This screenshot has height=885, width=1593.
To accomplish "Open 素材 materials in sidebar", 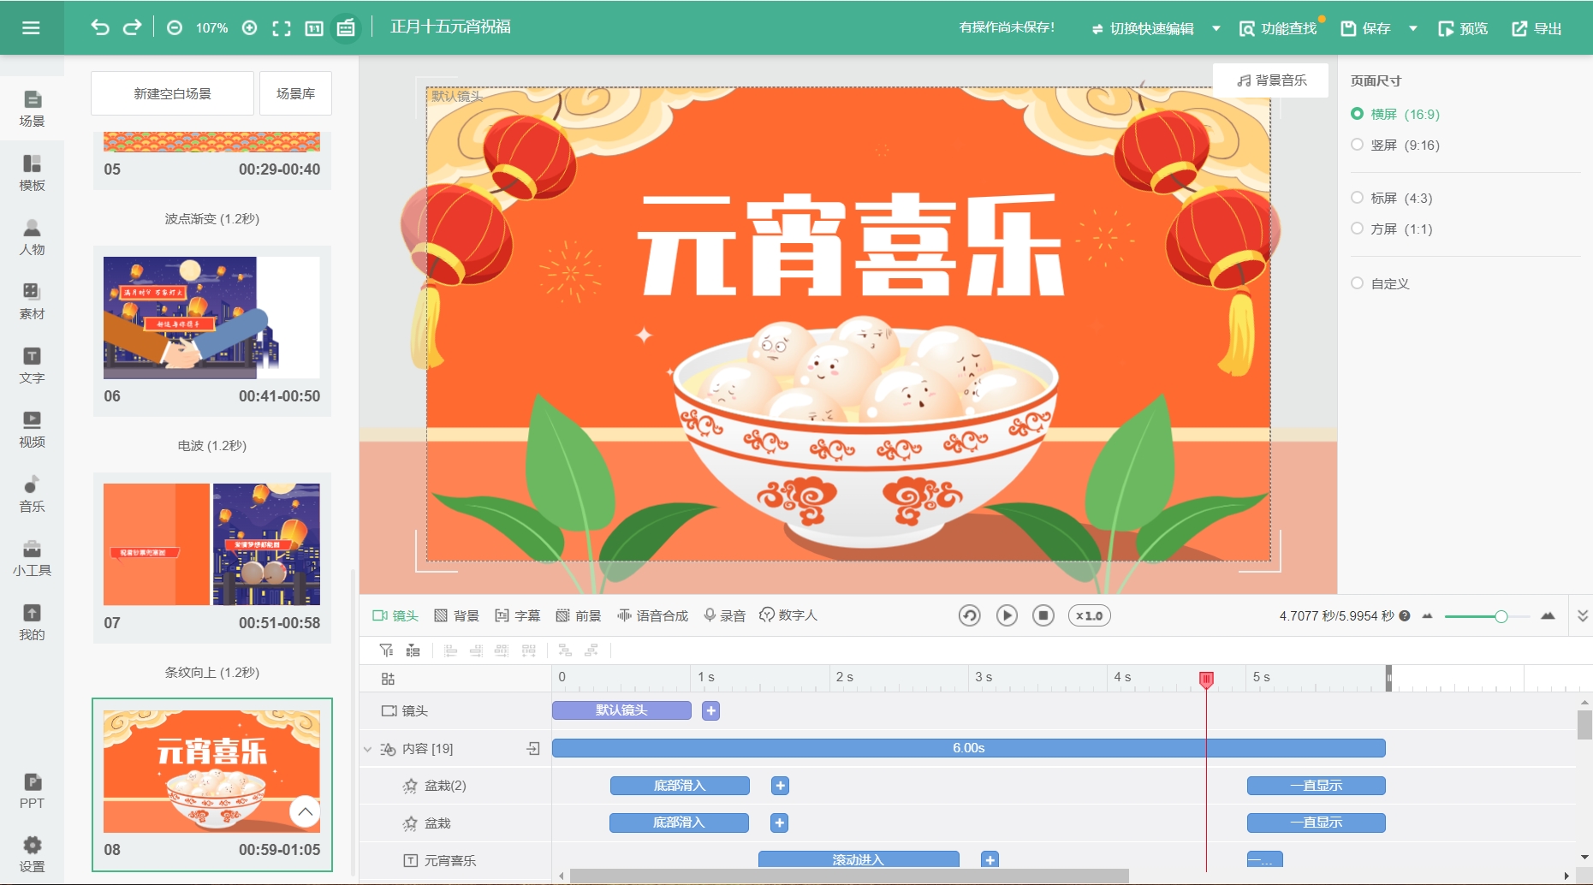I will pos(32,301).
